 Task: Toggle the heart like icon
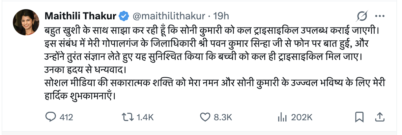click(x=205, y=117)
